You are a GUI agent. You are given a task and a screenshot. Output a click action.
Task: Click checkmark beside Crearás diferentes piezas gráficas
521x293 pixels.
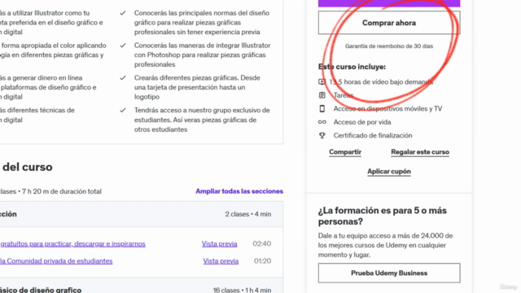click(x=123, y=78)
